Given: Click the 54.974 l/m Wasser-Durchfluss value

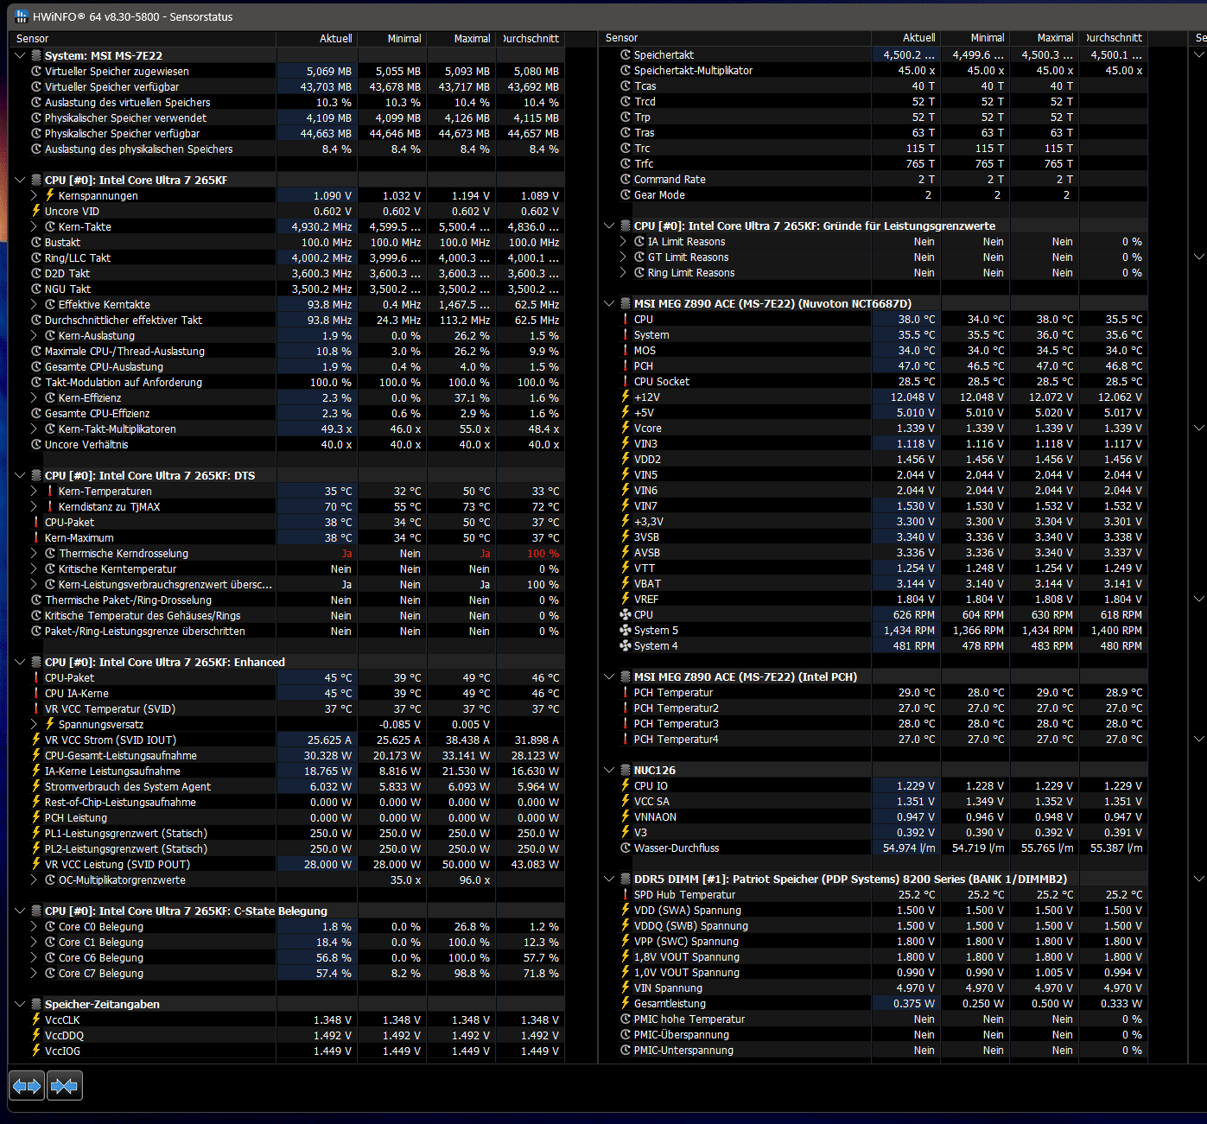Looking at the screenshot, I should point(909,848).
